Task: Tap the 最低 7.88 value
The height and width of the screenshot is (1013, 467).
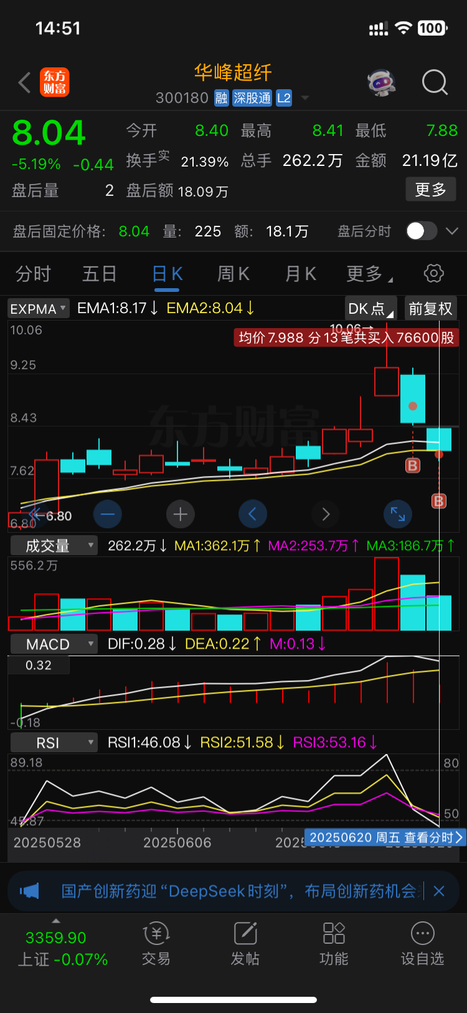Action: pyautogui.click(x=442, y=130)
